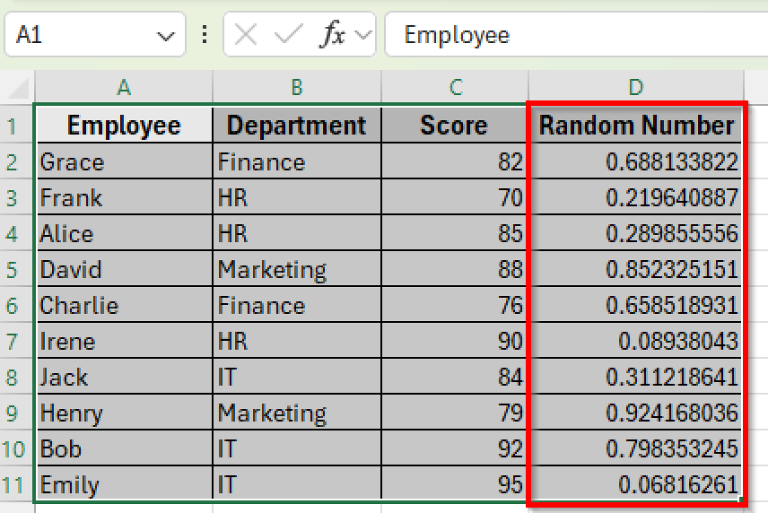Image resolution: width=768 pixels, height=513 pixels.
Task: Click the Insert Function fx icon
Action: point(332,35)
